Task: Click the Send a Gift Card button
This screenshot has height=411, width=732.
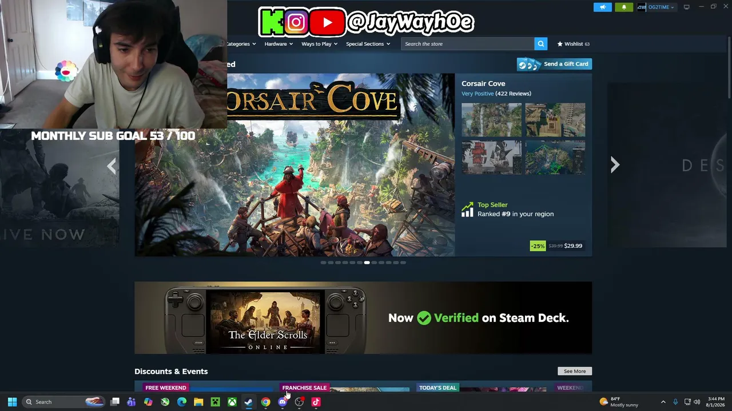Action: point(554,64)
